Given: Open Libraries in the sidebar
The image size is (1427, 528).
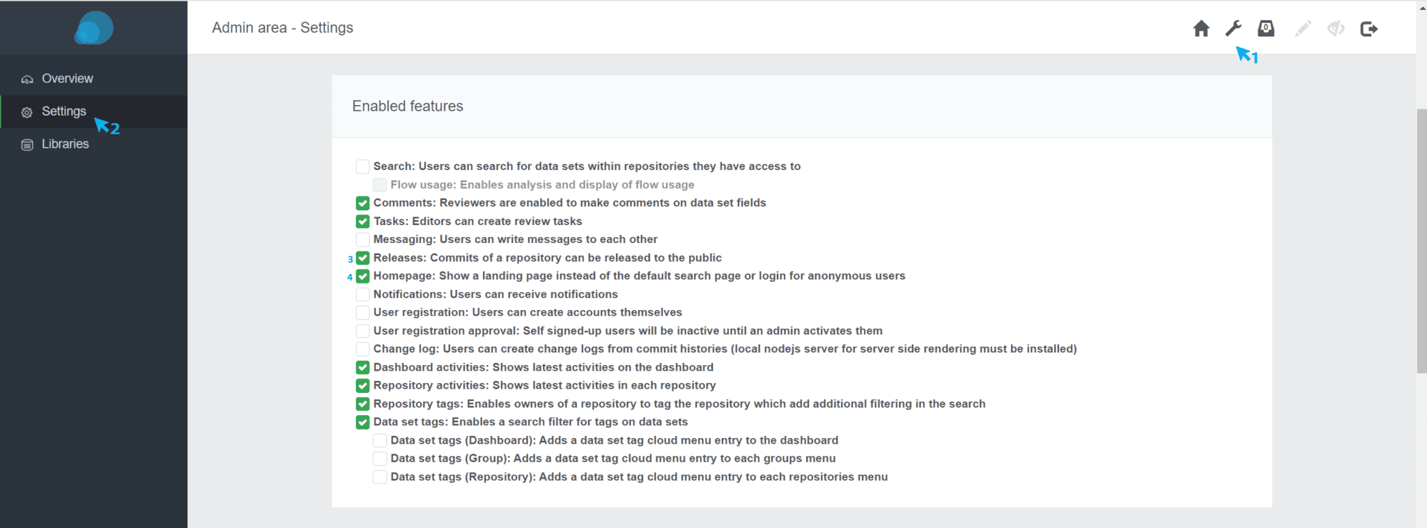Looking at the screenshot, I should [x=65, y=144].
